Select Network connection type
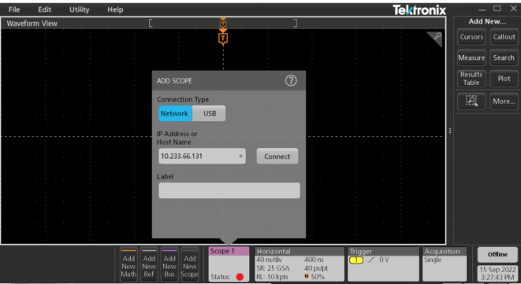Viewport: 521px width, 284px height. (x=175, y=113)
